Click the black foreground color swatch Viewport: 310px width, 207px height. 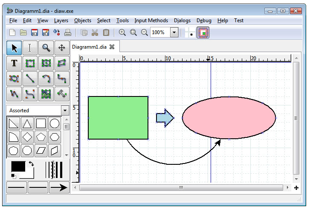point(18,166)
